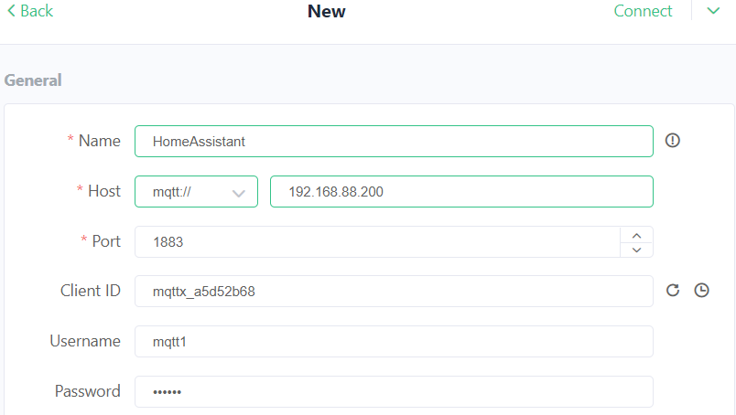736x415 pixels.
Task: Click the Password field
Action: (x=394, y=391)
